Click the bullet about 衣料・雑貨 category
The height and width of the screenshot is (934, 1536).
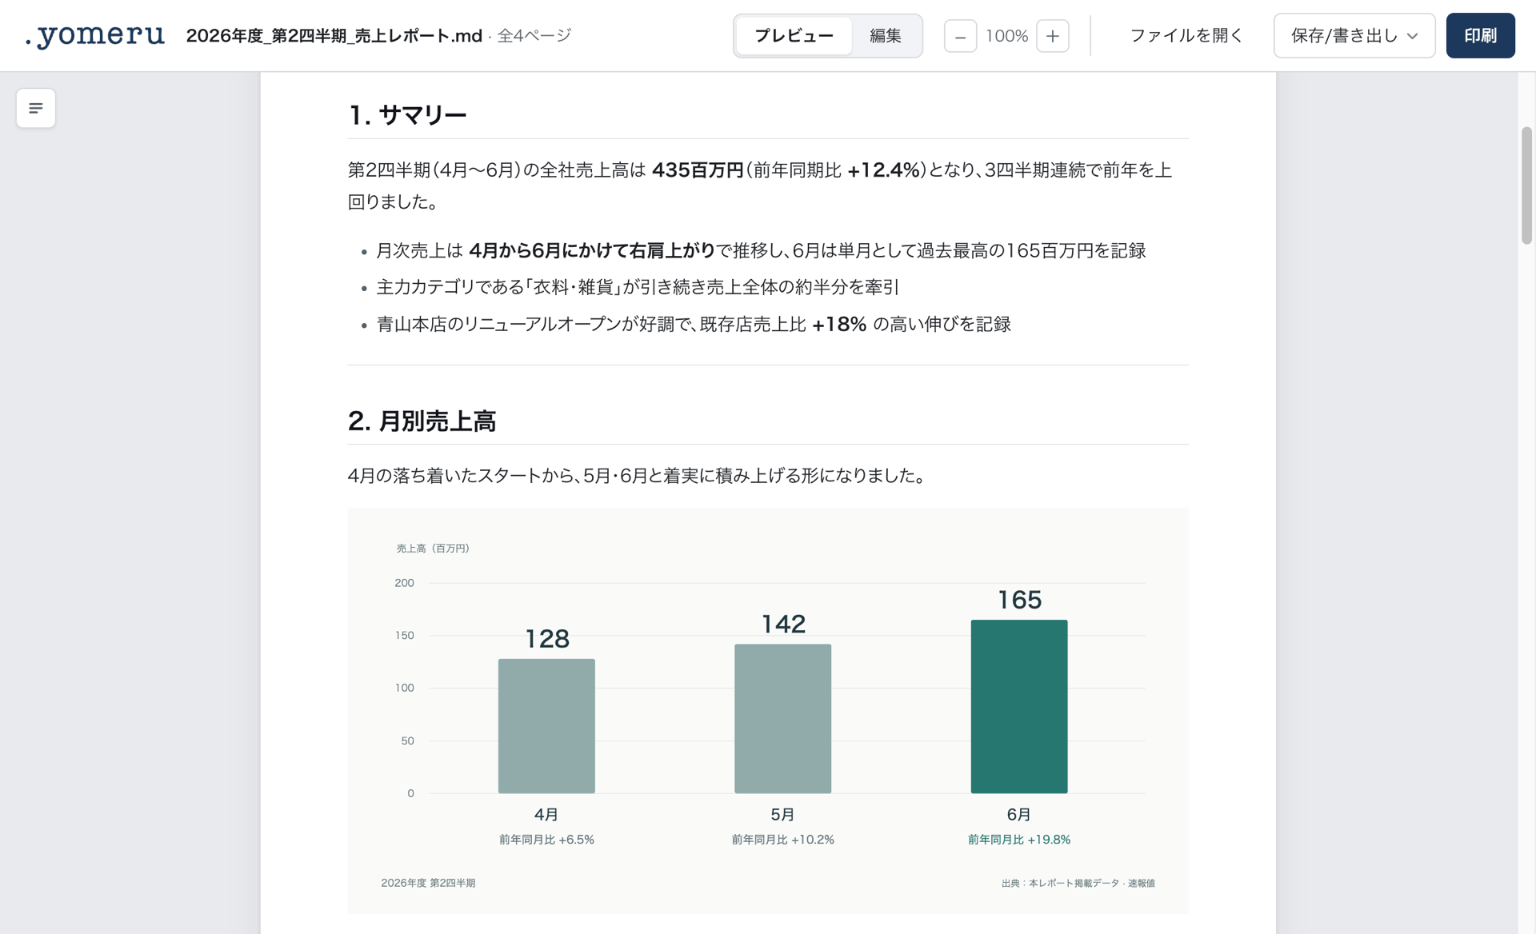click(638, 287)
